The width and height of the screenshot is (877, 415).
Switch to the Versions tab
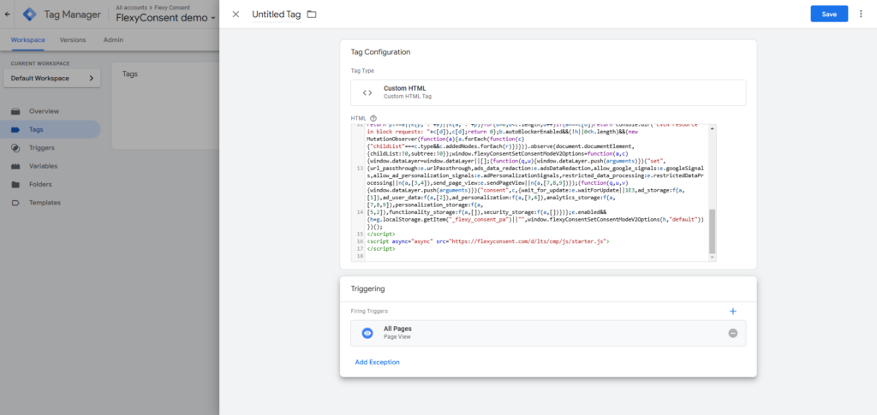pyautogui.click(x=73, y=39)
